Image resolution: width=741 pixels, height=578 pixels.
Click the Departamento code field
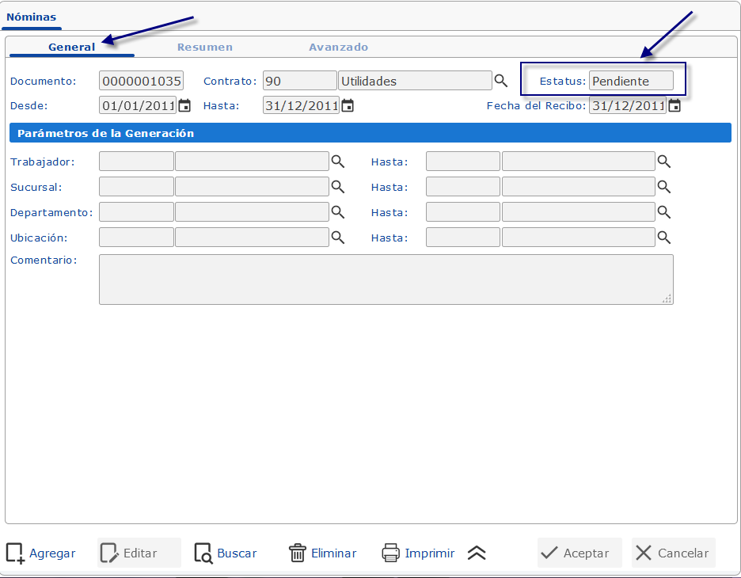tap(136, 211)
